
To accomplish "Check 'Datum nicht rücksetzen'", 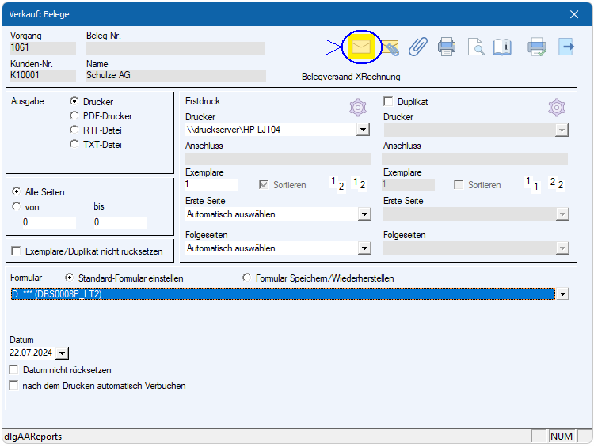I will [x=13, y=370].
